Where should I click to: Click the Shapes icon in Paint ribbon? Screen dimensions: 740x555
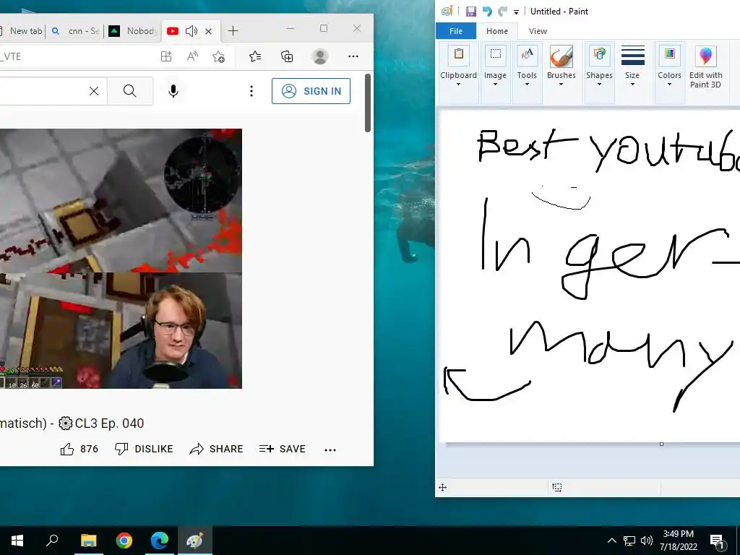pos(599,55)
